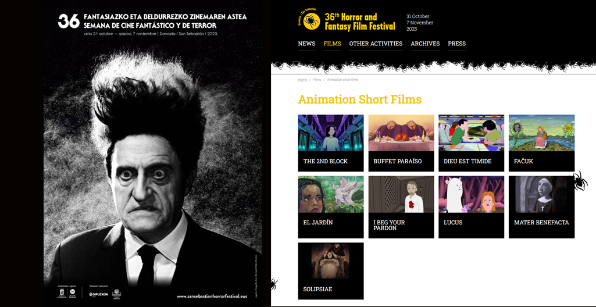The image size is (596, 307).
Task: Click the Films breadcrumb link
Action: click(317, 80)
